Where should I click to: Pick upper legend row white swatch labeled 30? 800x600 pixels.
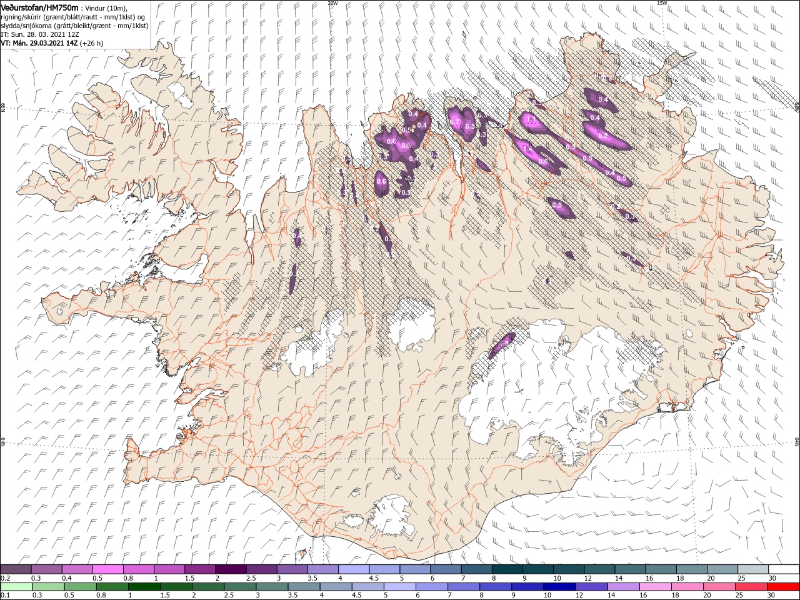point(783,569)
